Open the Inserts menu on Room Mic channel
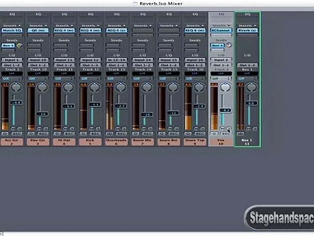 pos(143,26)
